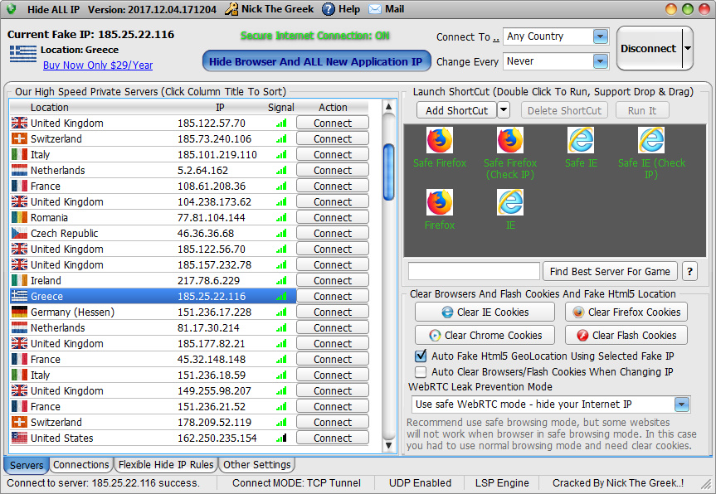Click the Current Fake IP text

click(x=91, y=35)
